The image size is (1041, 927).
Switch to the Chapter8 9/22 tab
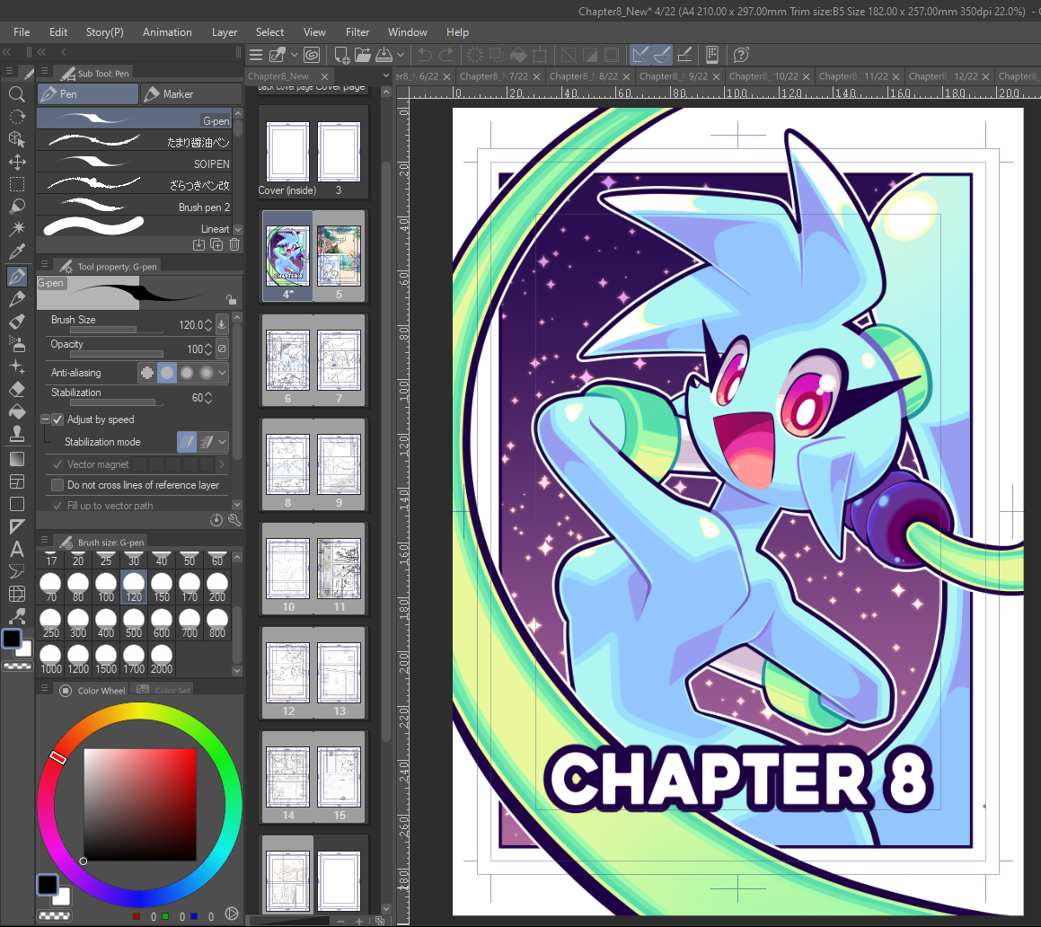(x=674, y=76)
